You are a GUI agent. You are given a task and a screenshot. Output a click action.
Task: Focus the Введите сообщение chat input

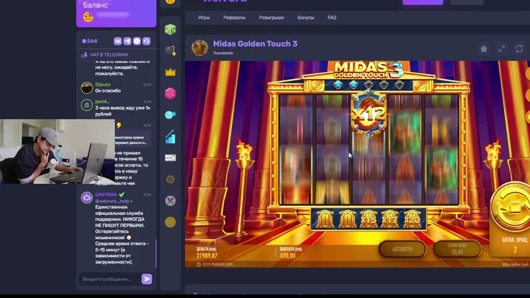110,279
